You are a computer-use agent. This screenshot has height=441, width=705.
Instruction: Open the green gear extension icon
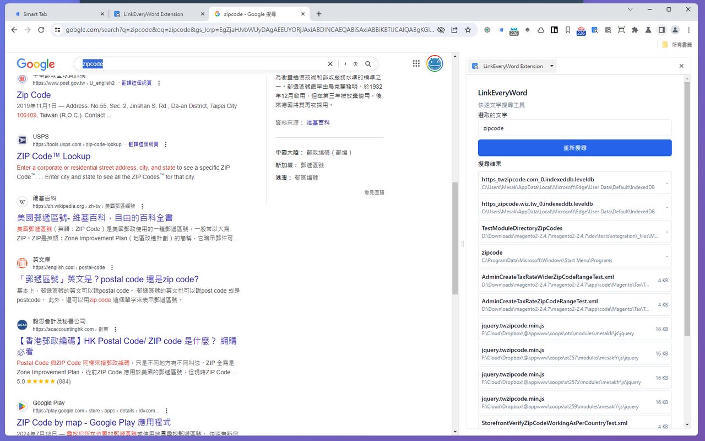(487, 30)
